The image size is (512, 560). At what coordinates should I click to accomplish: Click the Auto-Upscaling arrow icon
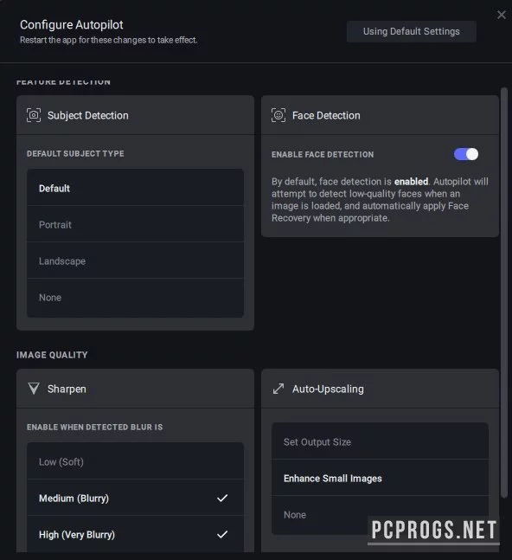coord(278,389)
